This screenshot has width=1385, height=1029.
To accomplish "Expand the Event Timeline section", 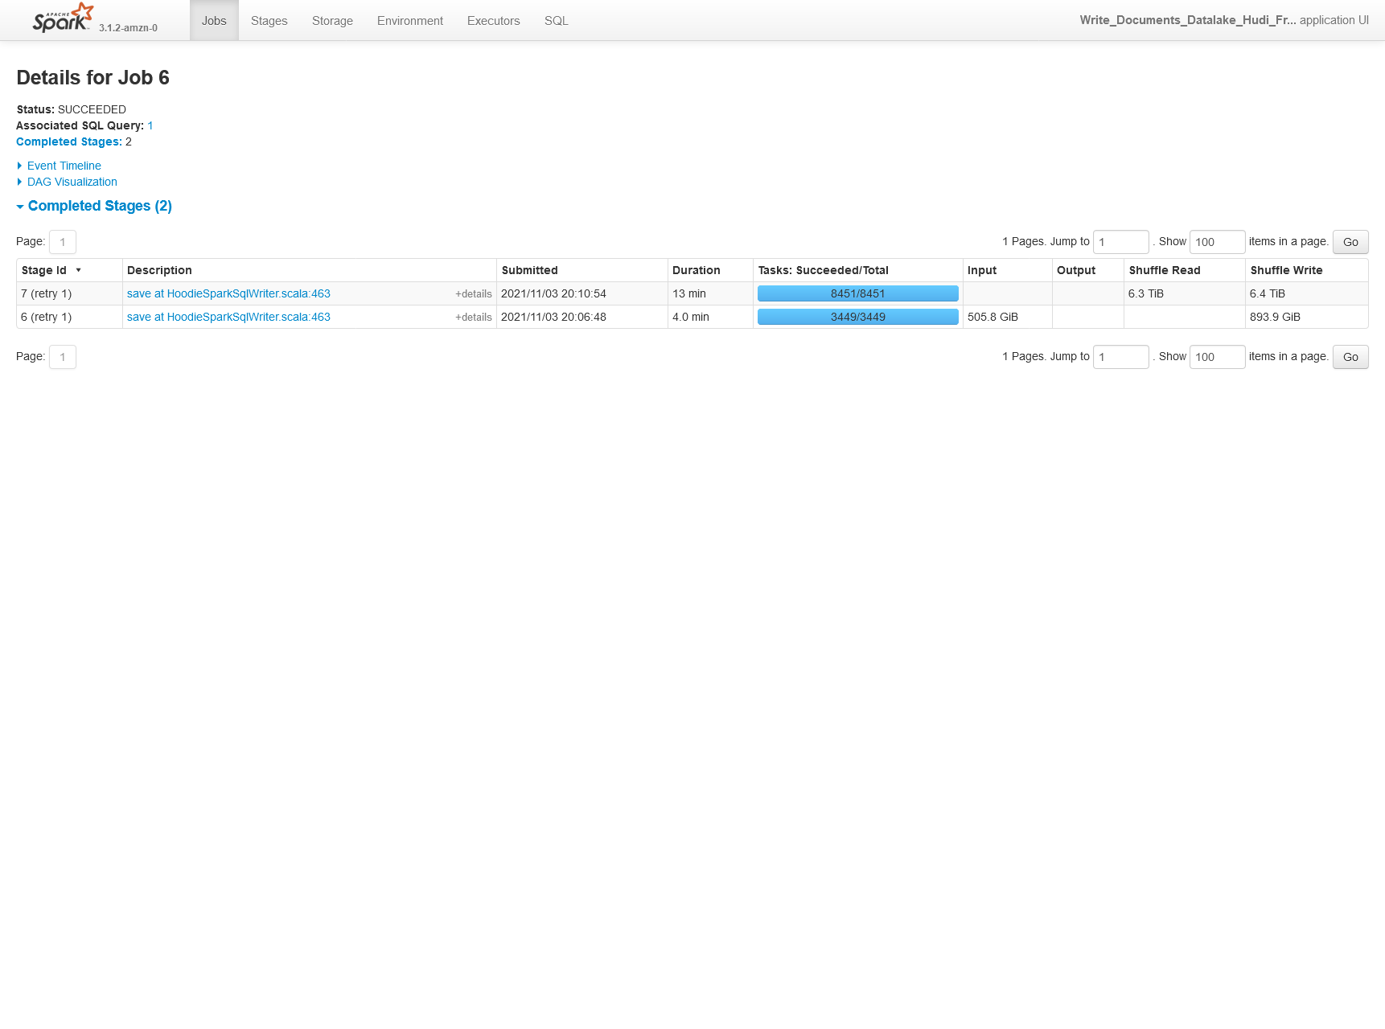I will (64, 166).
